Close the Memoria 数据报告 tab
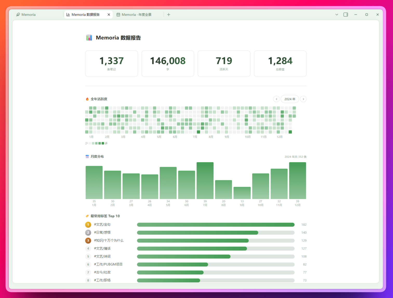393x298 pixels. pos(109,15)
